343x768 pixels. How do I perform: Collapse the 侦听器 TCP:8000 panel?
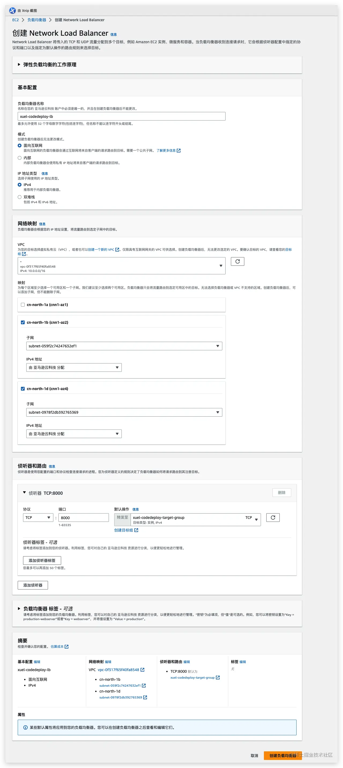point(24,493)
